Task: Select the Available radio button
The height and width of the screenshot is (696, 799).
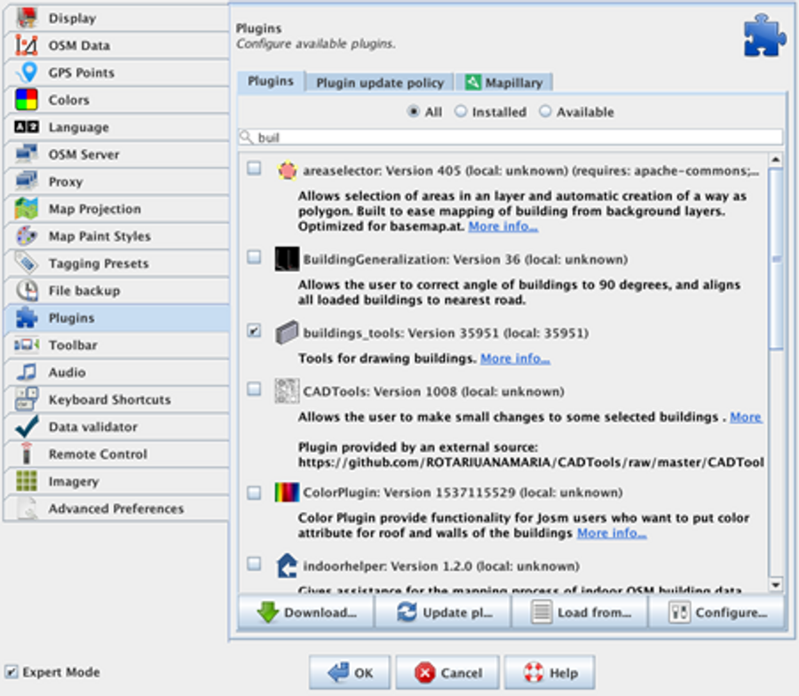Action: 545,111
